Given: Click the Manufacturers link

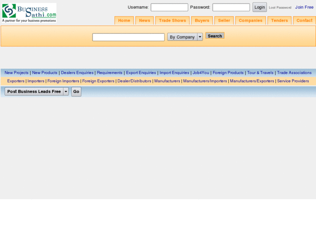Looking at the screenshot, I should (167, 81).
